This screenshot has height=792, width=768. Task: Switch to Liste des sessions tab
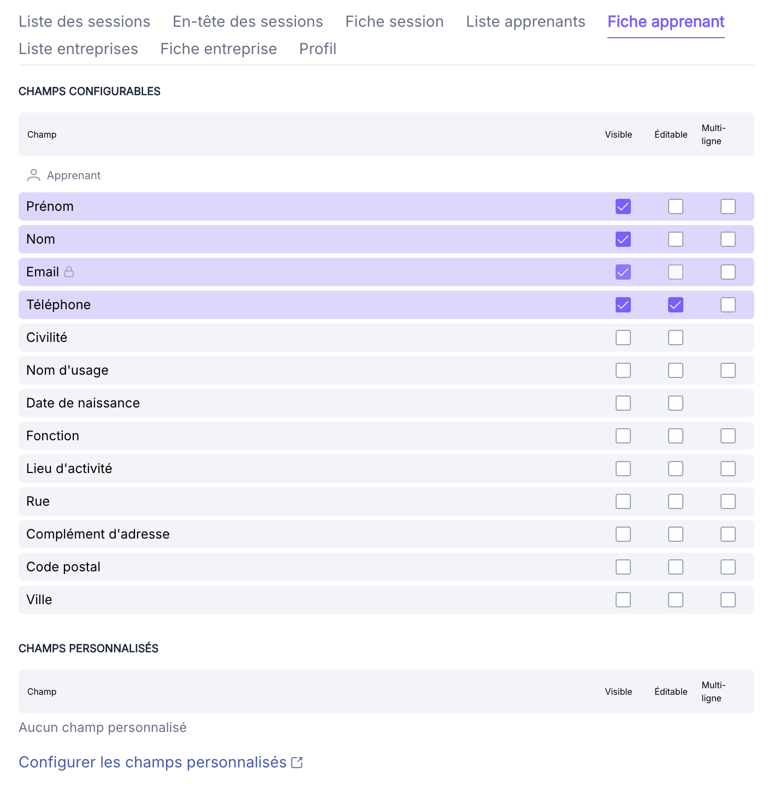85,22
